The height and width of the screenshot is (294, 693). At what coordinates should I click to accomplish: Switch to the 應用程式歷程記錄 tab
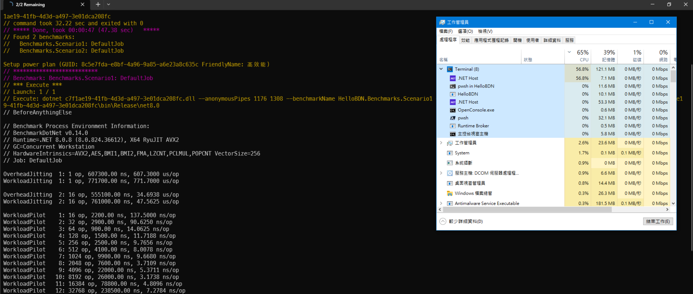click(x=491, y=40)
